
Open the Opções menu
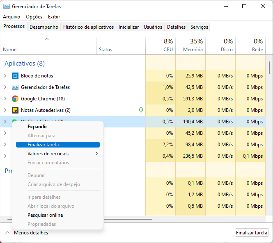click(x=34, y=17)
